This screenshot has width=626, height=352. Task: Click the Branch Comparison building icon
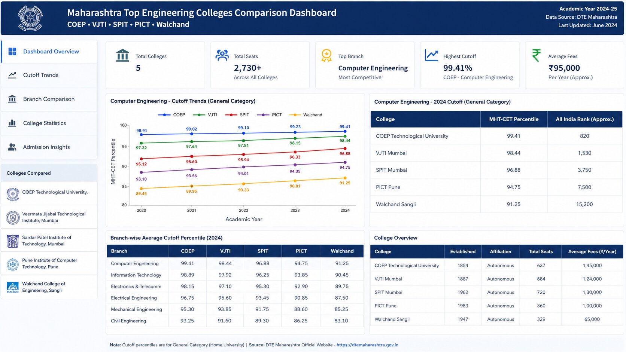point(12,99)
